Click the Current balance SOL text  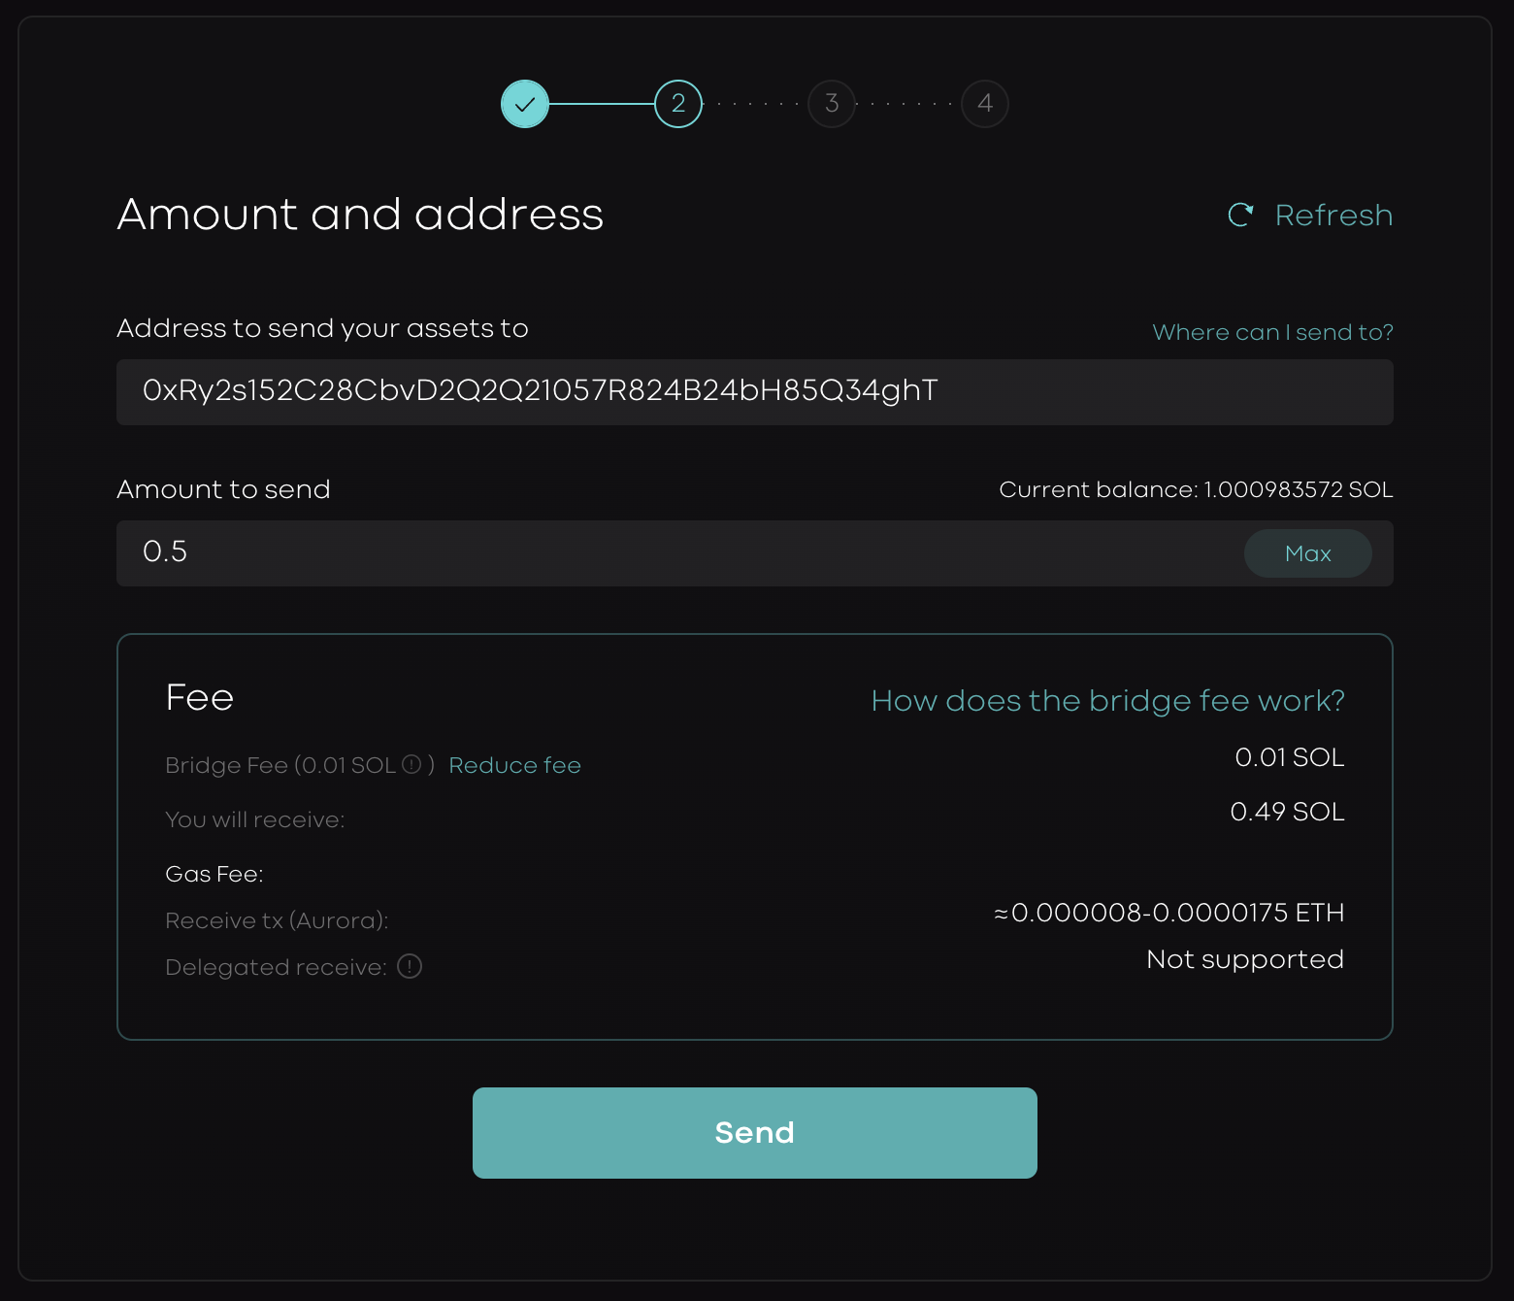[x=1196, y=489]
